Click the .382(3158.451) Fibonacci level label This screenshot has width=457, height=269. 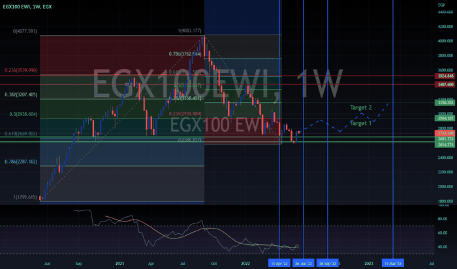point(187,98)
